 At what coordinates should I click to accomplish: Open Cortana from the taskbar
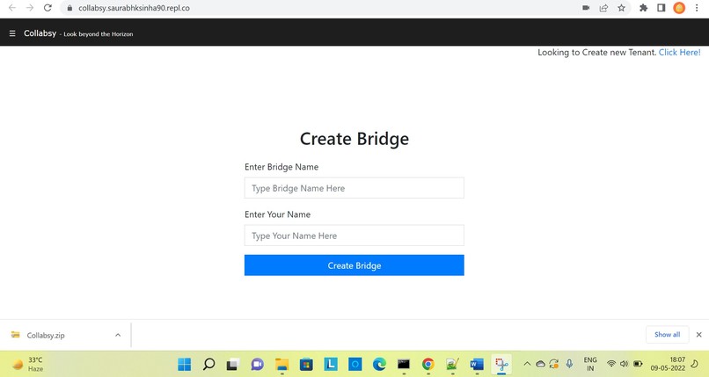(x=355, y=364)
